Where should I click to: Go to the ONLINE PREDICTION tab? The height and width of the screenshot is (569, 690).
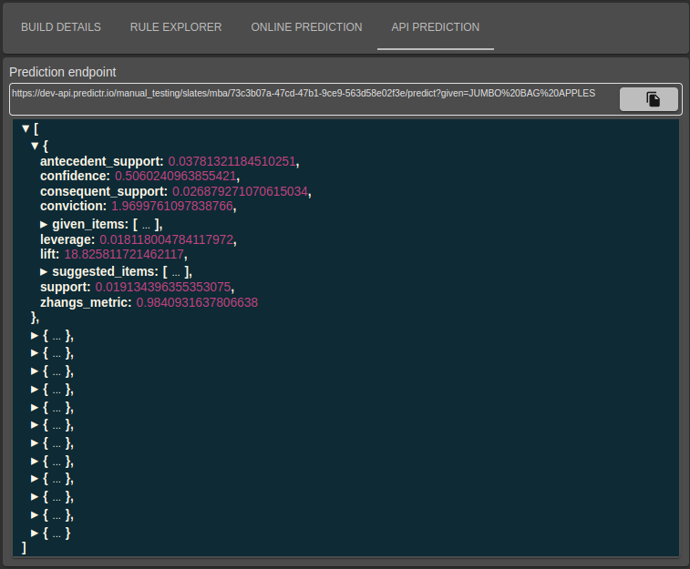pyautogui.click(x=306, y=27)
